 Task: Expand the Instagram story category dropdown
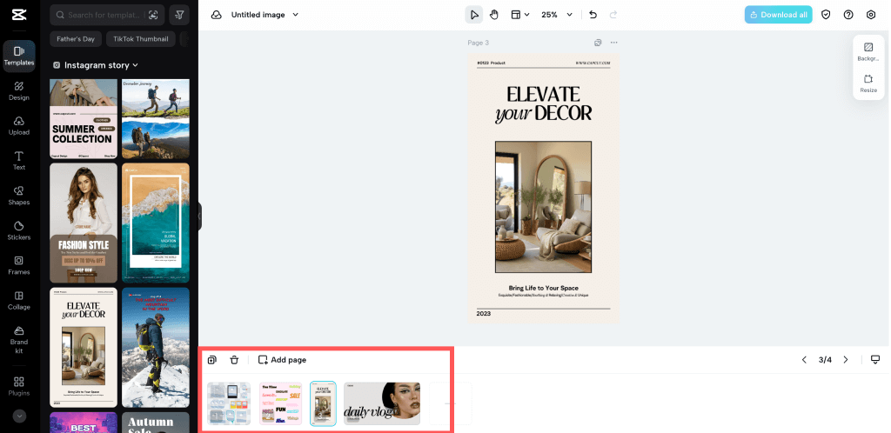(x=96, y=65)
